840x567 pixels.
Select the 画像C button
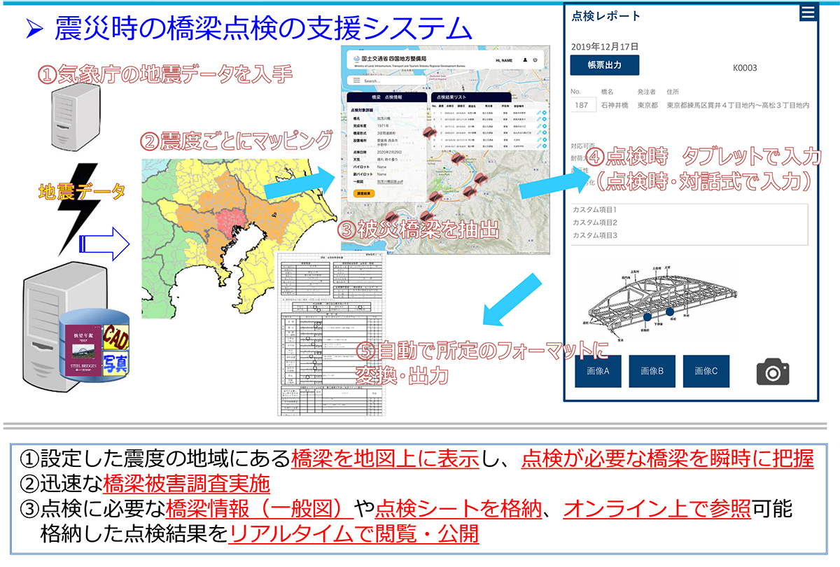pos(705,371)
